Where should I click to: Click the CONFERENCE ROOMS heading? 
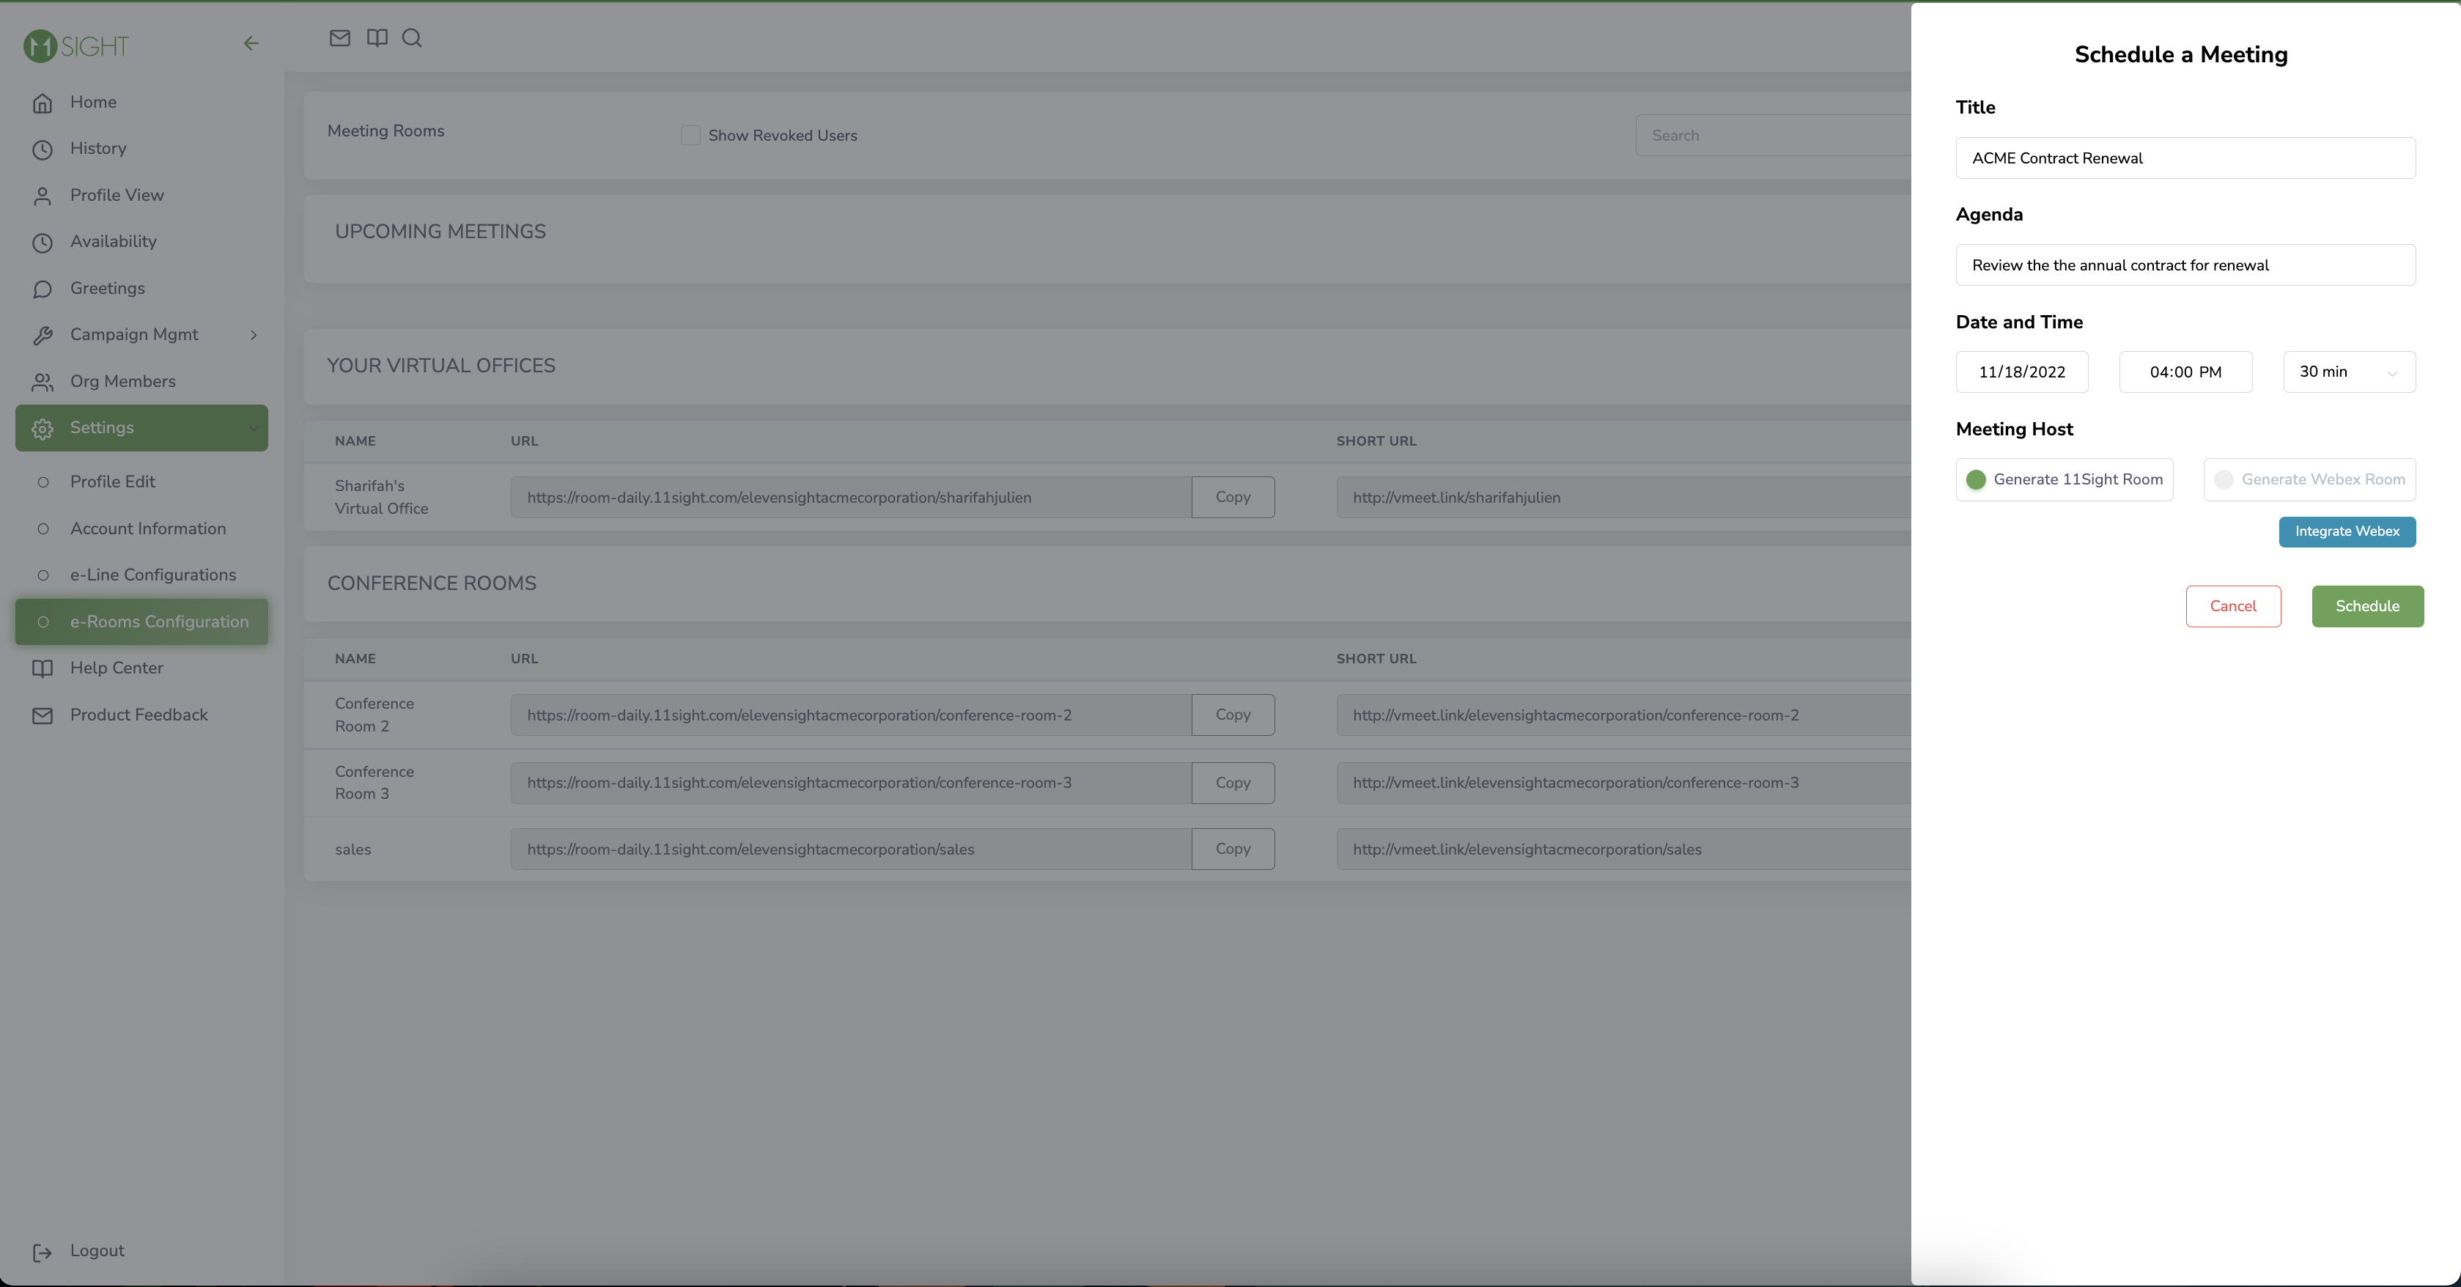(x=432, y=584)
